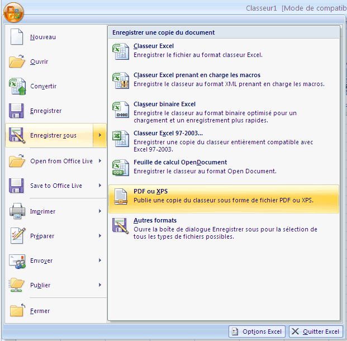
Task: Click the PDF ou XPS document icon
Action: [121, 196]
